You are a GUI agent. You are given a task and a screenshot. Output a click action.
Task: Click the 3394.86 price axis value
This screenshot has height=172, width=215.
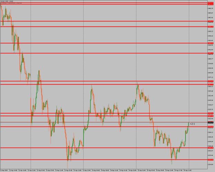click(x=211, y=64)
